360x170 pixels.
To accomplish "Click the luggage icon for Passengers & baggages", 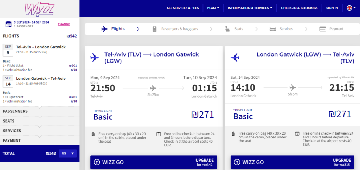I will pyautogui.click(x=155, y=29).
